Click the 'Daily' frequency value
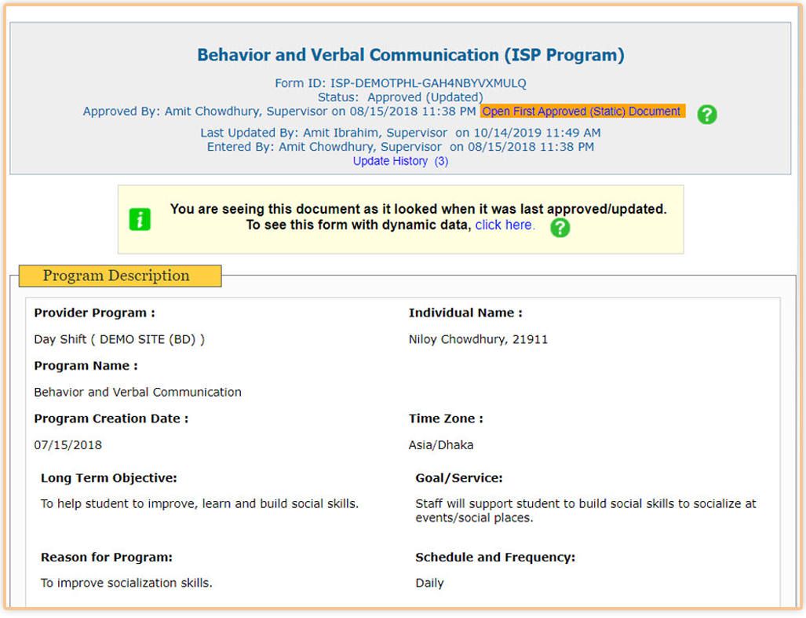 coord(429,583)
